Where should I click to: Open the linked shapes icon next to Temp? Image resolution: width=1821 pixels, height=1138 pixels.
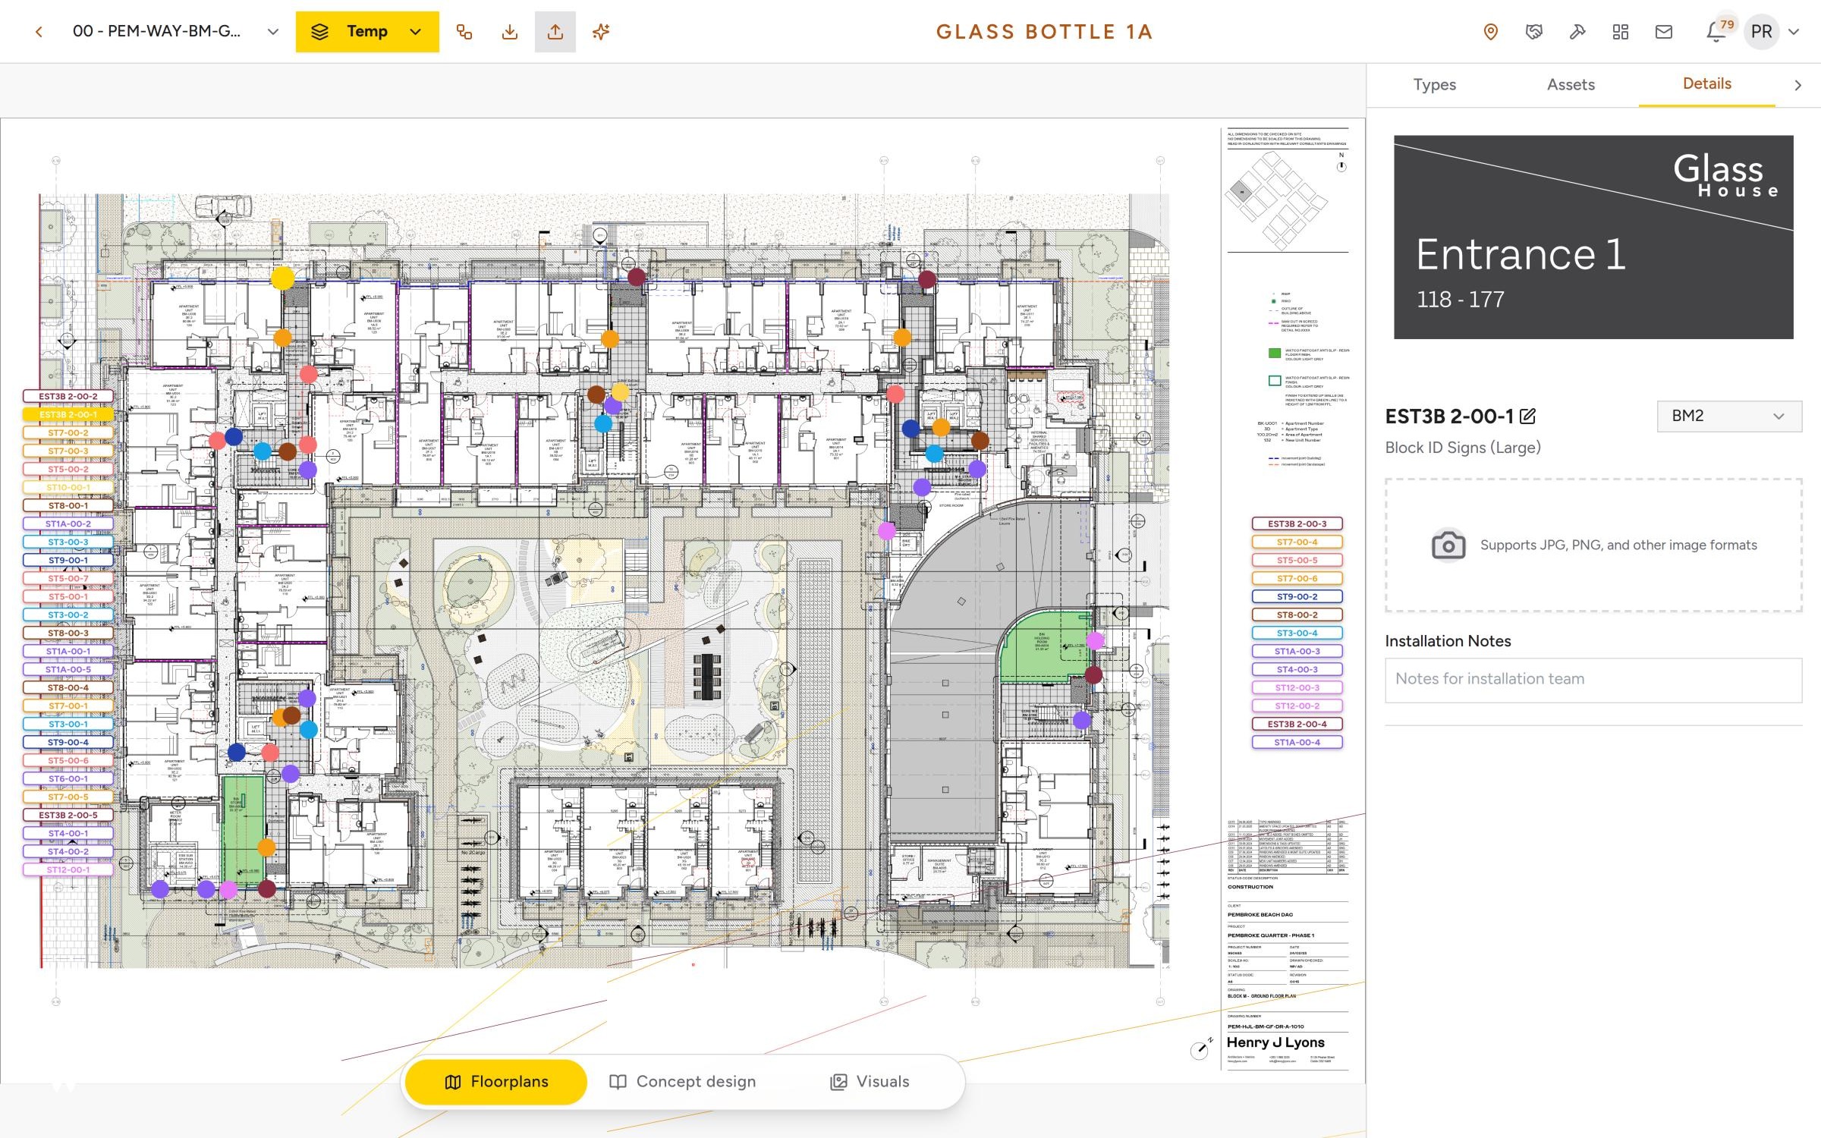(464, 32)
